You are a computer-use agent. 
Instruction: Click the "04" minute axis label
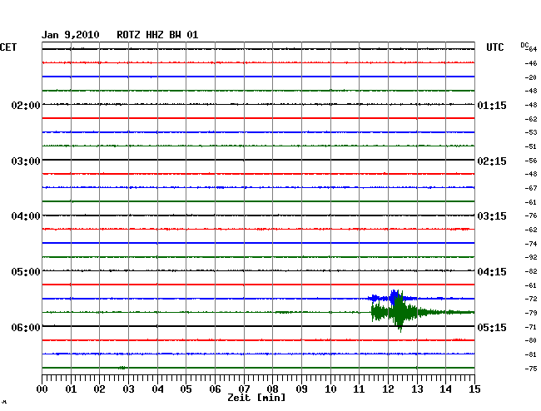coord(157,389)
